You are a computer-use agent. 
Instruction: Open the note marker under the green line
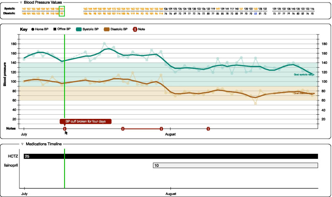(65, 129)
